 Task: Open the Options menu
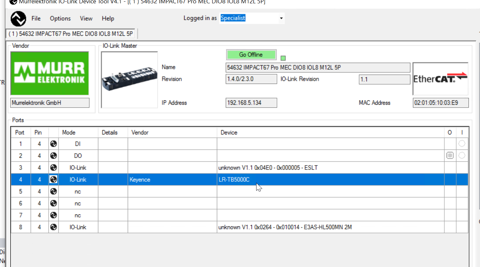(60, 19)
